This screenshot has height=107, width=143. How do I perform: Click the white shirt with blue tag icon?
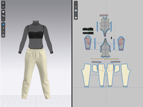tap(76, 18)
